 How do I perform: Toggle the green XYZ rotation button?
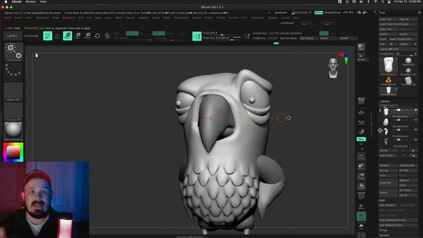pyautogui.click(x=362, y=139)
